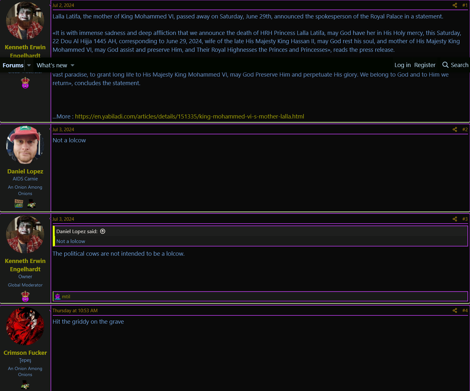Click the Register link
The height and width of the screenshot is (391, 470).
pos(425,65)
